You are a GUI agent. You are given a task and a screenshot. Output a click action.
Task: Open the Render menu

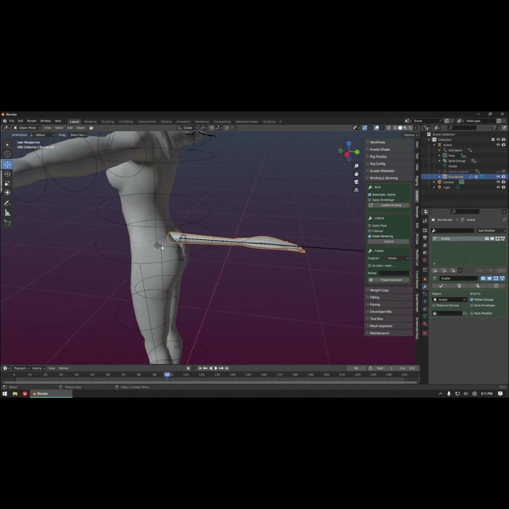[32, 121]
